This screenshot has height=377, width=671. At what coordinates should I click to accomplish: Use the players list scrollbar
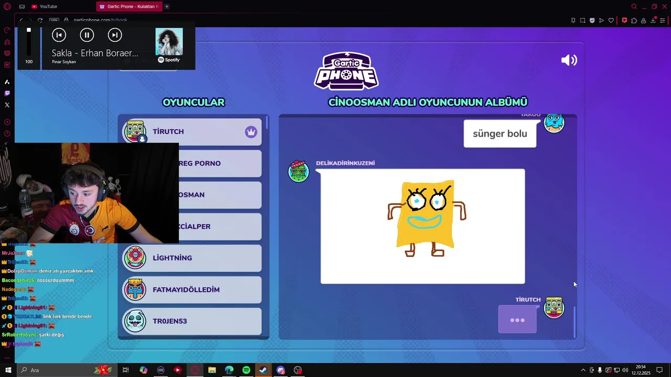(267, 123)
